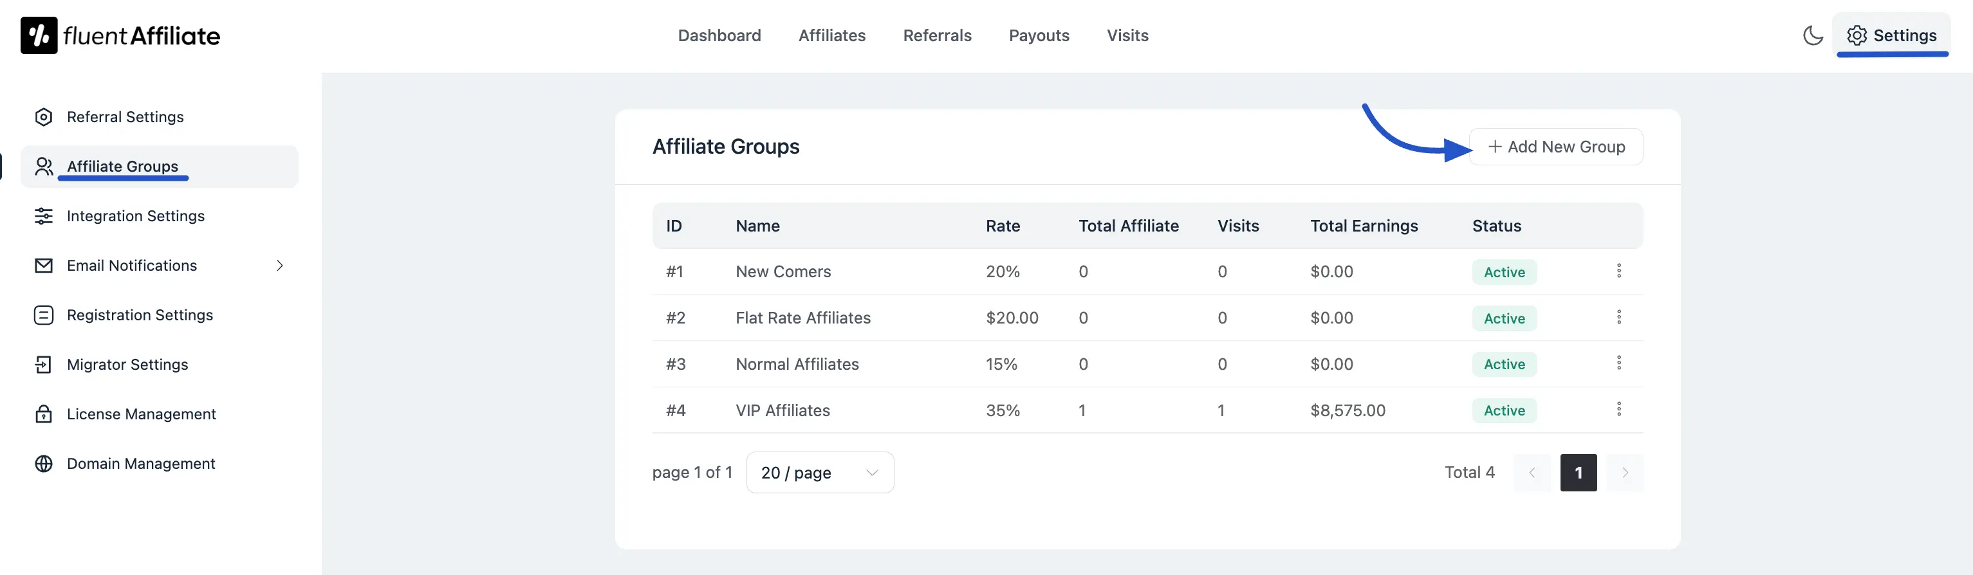Go to next page with right arrow
The image size is (1973, 575).
tap(1624, 472)
